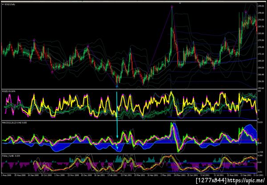Image resolution: width=267 pixels, height=185 pixels.
Task: Click the 10 Apr 2001 date label
Action: pyautogui.click(x=153, y=175)
